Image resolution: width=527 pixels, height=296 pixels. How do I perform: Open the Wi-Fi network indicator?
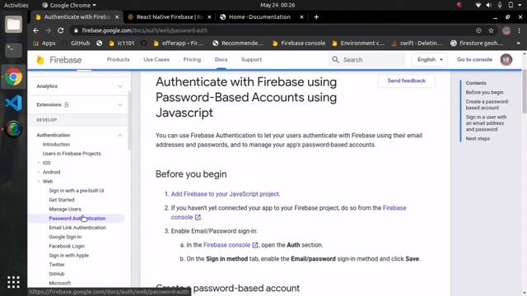[x=478, y=5]
